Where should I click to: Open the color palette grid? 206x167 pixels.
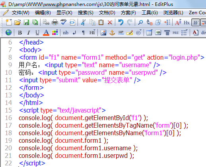tap(55, 33)
